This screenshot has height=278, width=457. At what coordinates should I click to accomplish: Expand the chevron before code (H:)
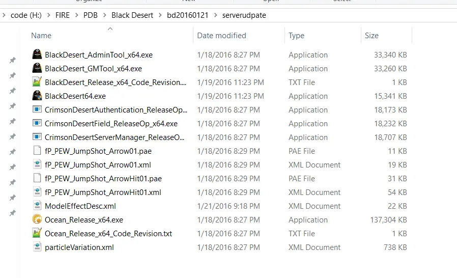[x=4, y=15]
